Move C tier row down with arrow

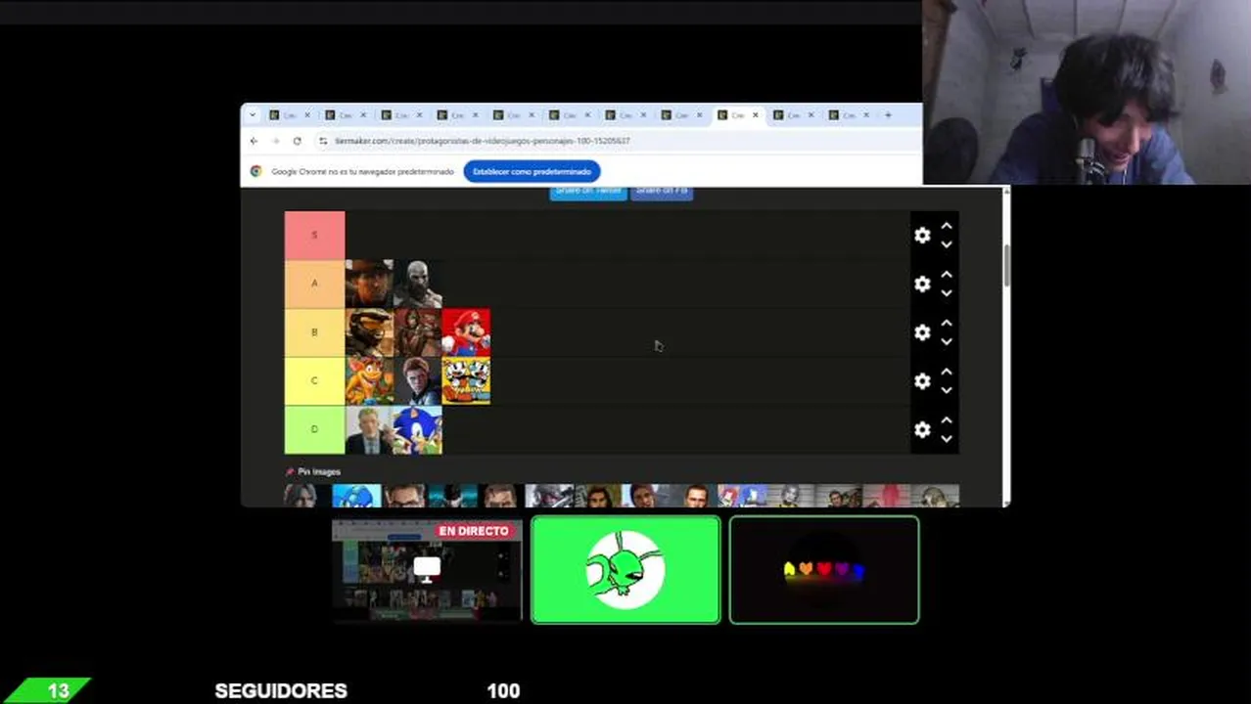[947, 391]
